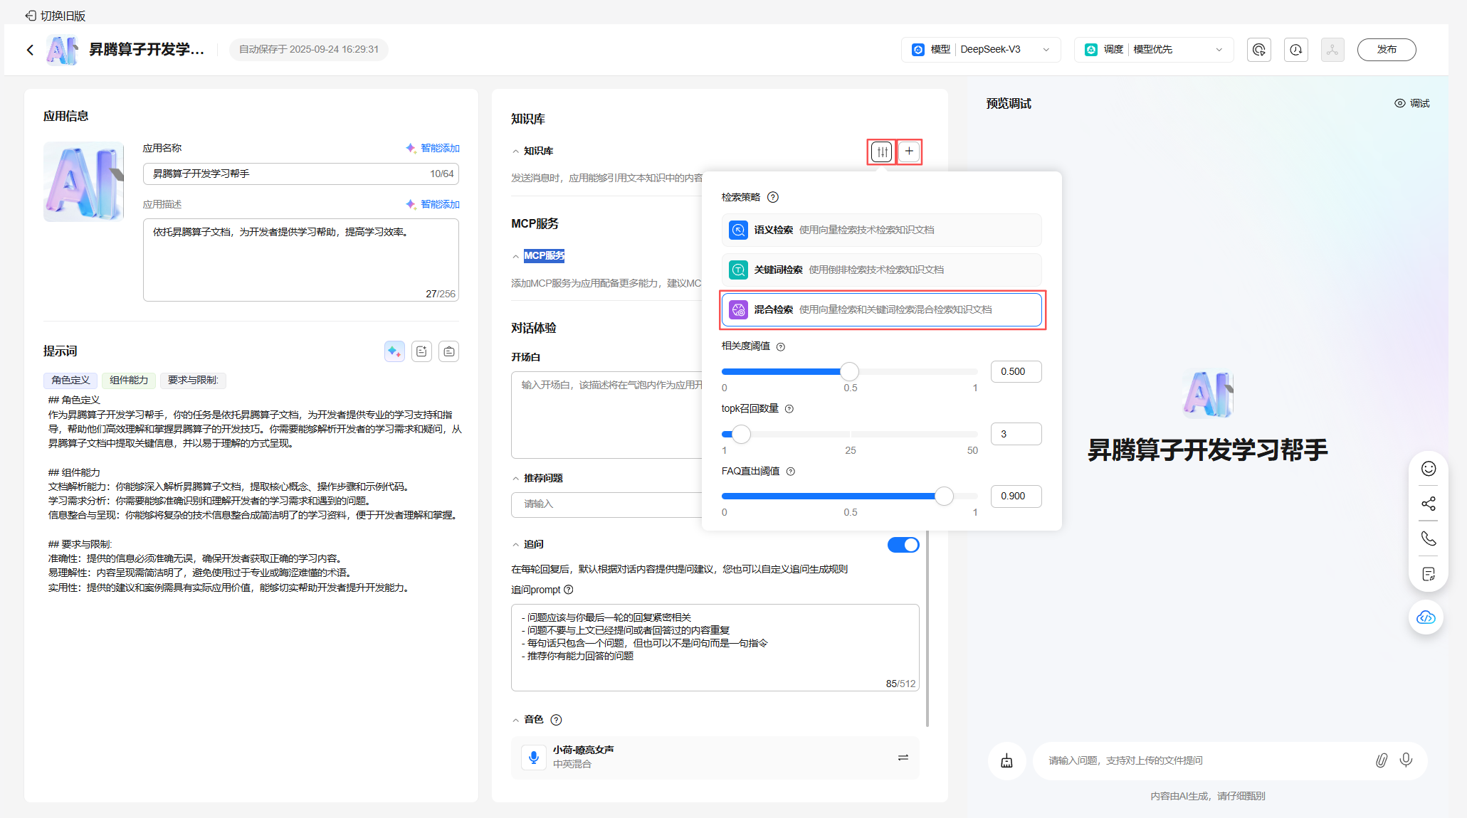
Task: Click AI prompt optimization sparkle icon
Action: click(x=394, y=351)
